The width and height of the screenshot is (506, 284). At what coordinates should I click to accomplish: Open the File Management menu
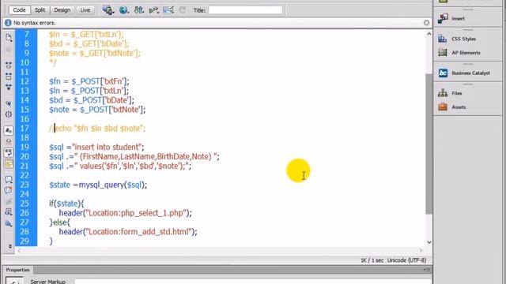tap(139, 10)
